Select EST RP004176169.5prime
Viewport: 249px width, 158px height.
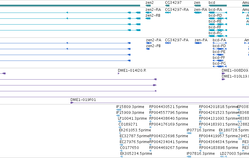pos(169,124)
